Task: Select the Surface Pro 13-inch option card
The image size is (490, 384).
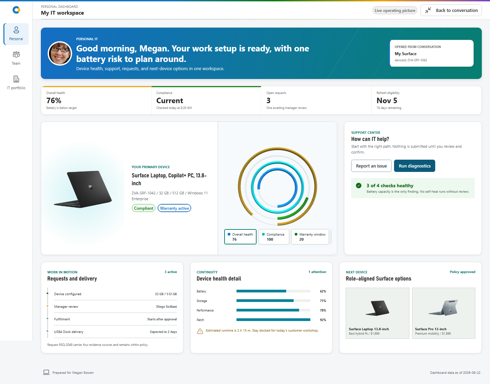Action: click(444, 313)
